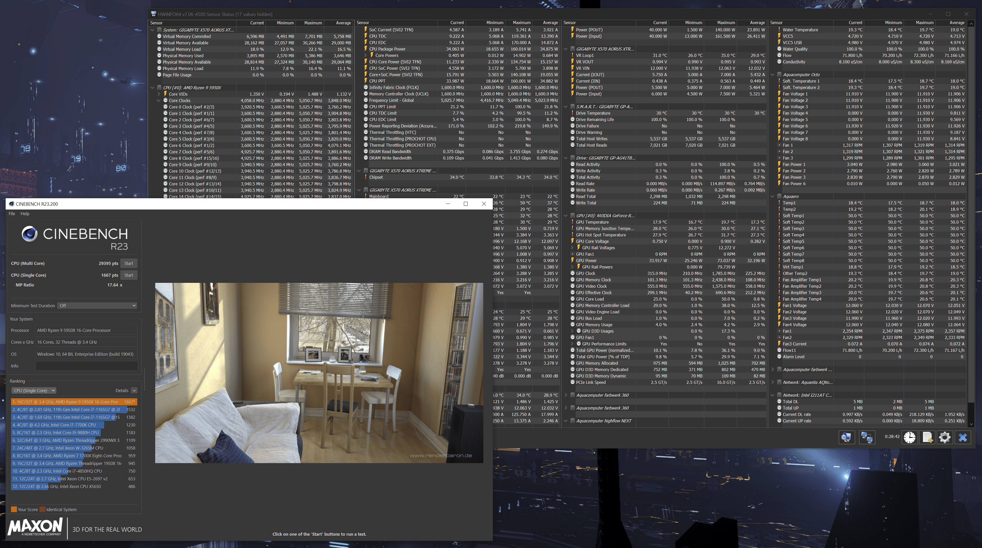This screenshot has width=982, height=548.
Task: Click the rendered room scene image
Action: (319, 373)
